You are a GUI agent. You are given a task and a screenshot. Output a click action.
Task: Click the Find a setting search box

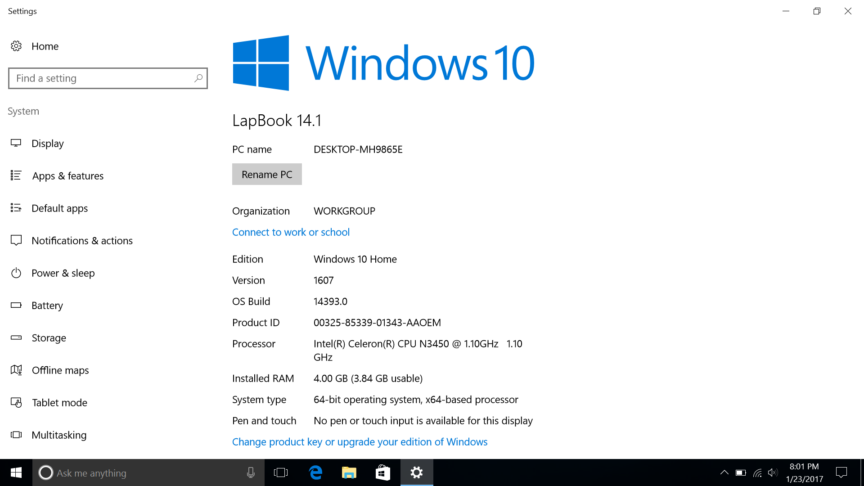pos(108,78)
